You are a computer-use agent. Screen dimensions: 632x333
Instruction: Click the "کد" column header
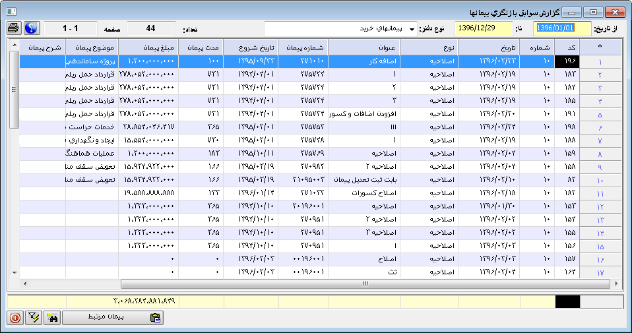(x=567, y=47)
